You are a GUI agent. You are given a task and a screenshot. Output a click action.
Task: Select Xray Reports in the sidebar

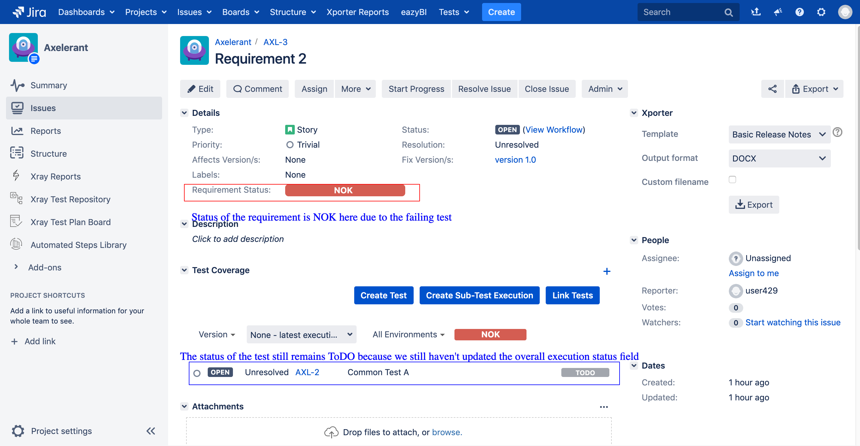point(56,176)
